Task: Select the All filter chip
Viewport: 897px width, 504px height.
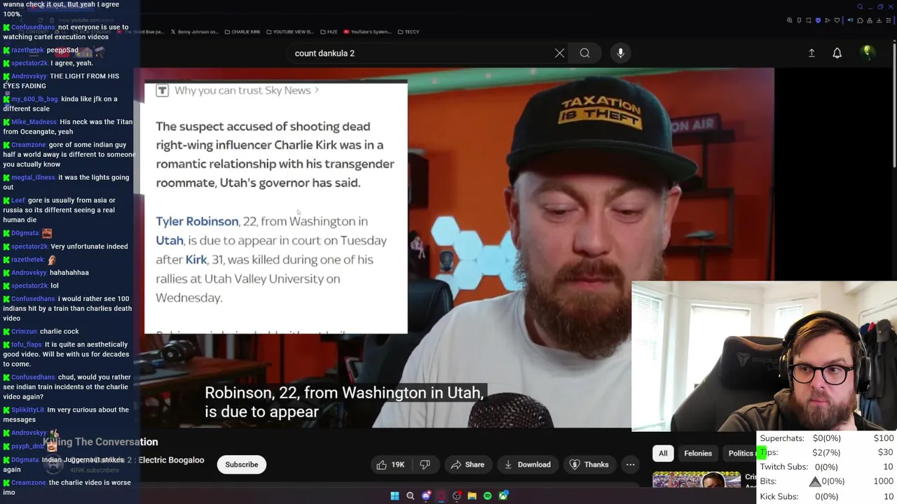Action: (663, 454)
